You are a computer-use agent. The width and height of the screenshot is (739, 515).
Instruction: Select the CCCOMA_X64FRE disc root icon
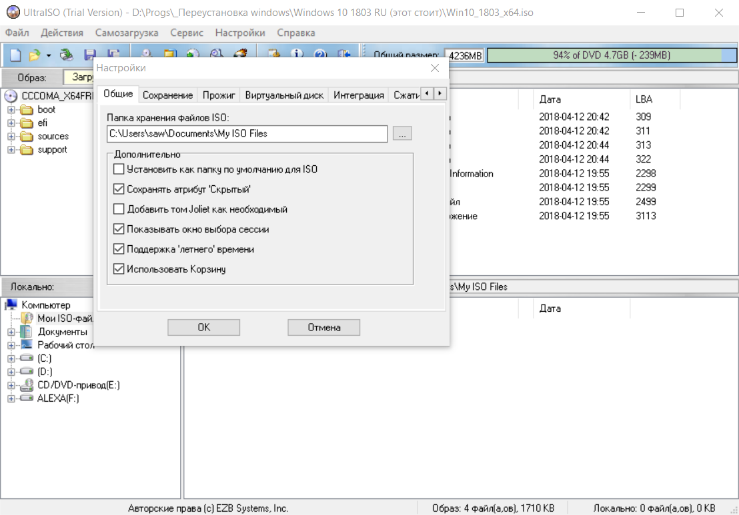click(11, 96)
